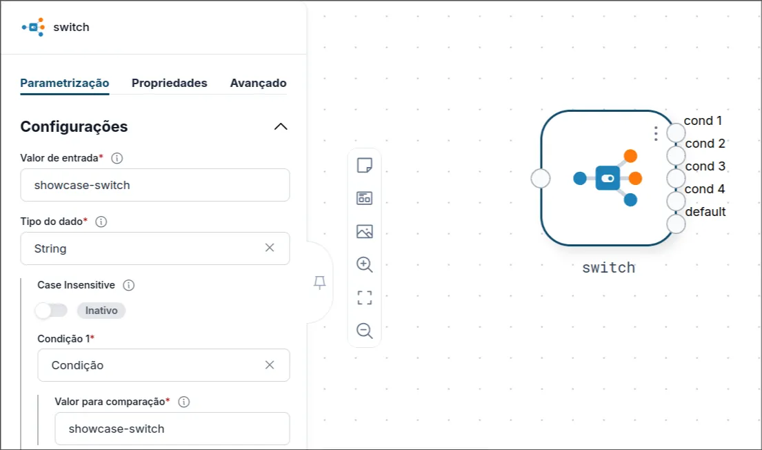Open the Avançado tab
Screen dimensions: 762x450
[258, 84]
